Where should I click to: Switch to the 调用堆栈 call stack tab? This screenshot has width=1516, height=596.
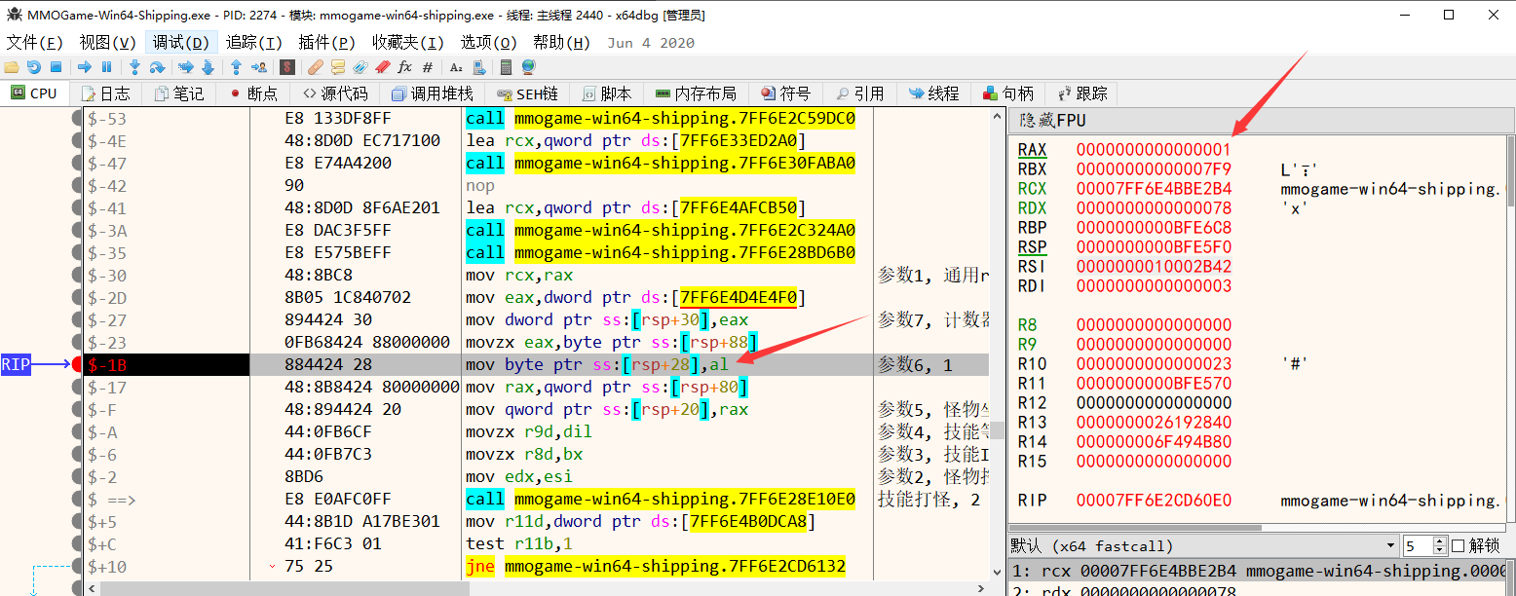coord(431,93)
